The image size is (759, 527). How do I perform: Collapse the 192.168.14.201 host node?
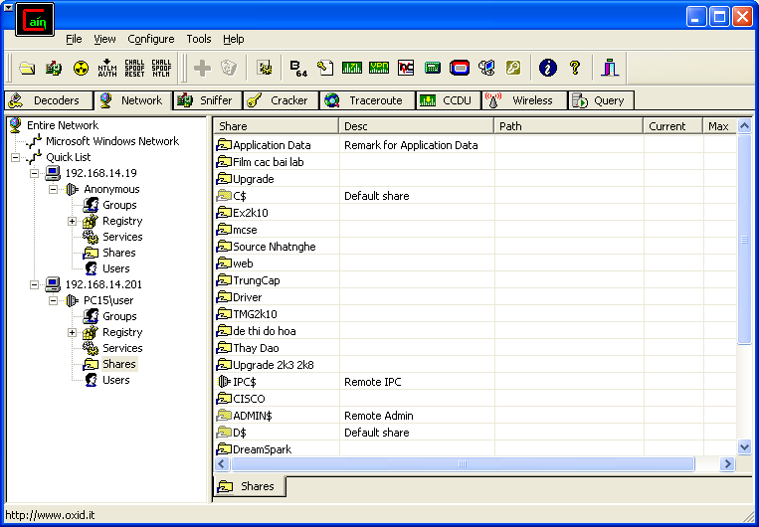coord(34,284)
